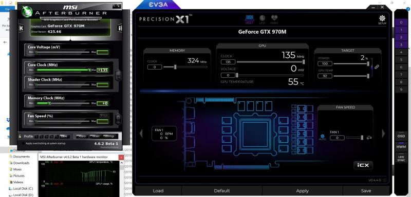Select profile slot 3 in Precision X1
Image resolution: width=411 pixels, height=197 pixels.
401,45
